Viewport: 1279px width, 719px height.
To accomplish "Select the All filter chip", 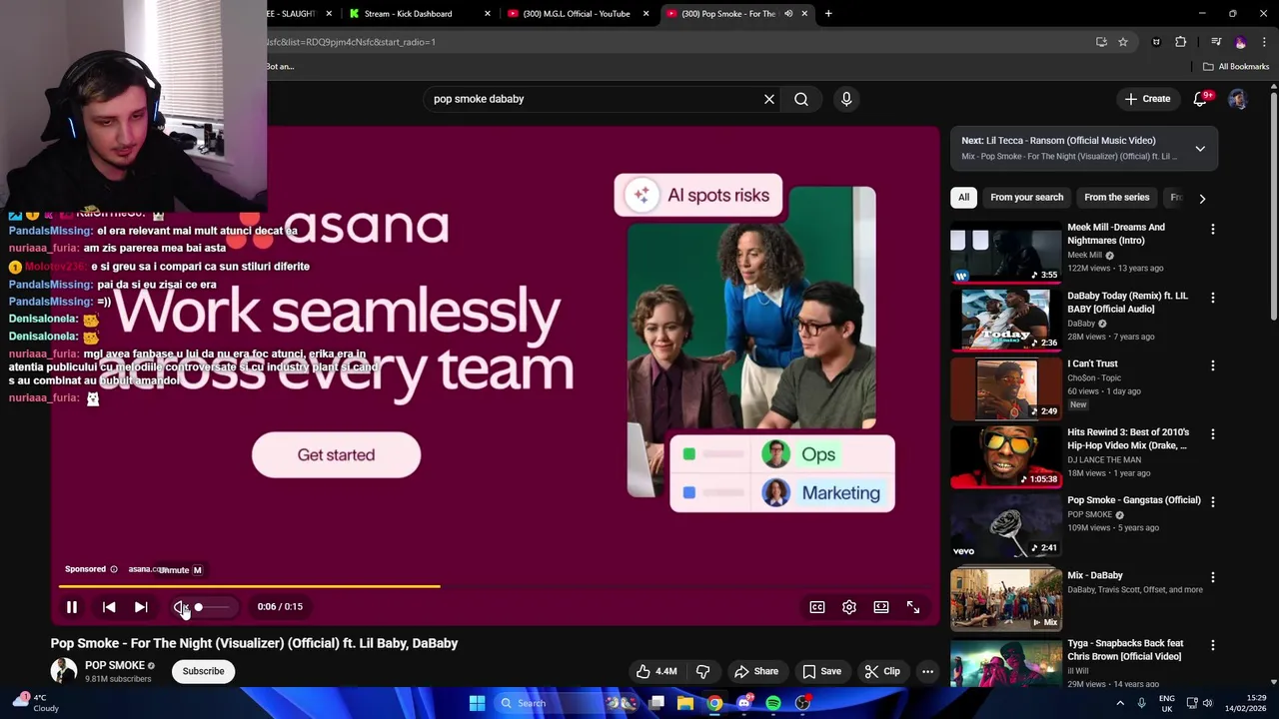I will [963, 198].
